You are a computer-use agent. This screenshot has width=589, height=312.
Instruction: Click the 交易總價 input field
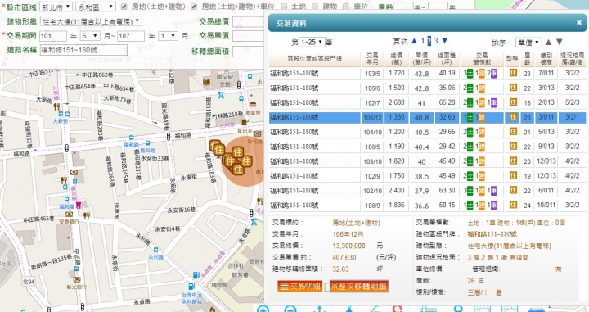[x=248, y=22]
